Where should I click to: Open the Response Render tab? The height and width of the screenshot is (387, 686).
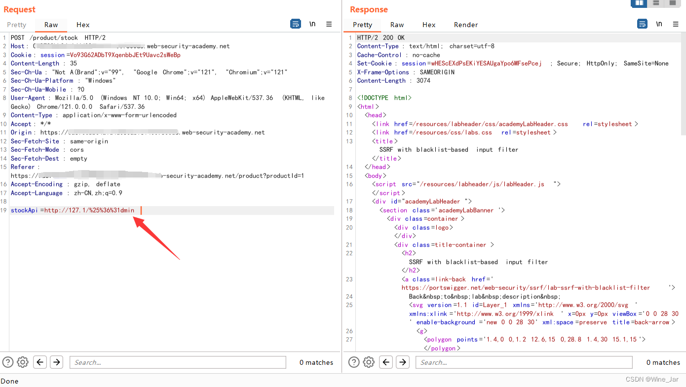466,25
